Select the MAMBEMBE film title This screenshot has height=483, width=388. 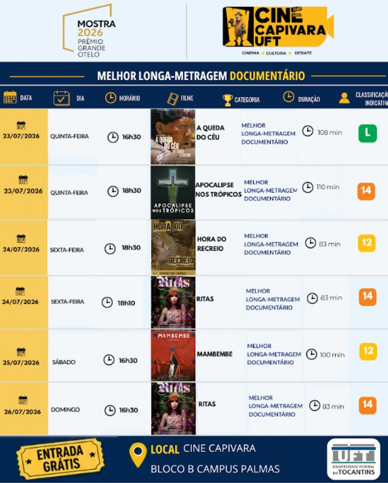215,354
